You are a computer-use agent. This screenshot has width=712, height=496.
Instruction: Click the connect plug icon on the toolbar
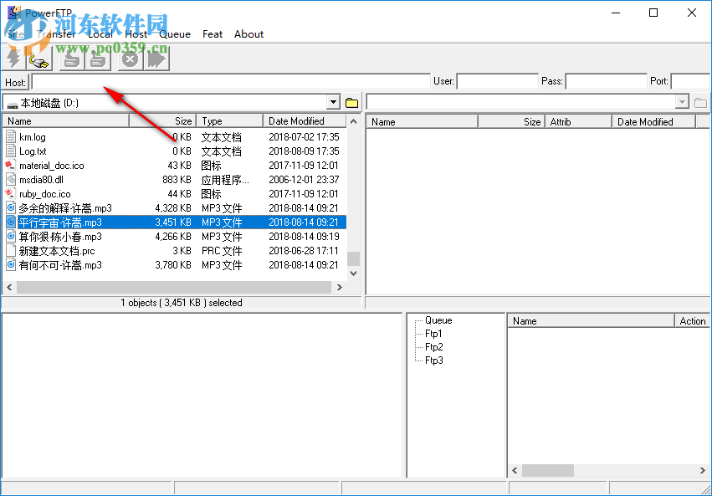[x=38, y=60]
